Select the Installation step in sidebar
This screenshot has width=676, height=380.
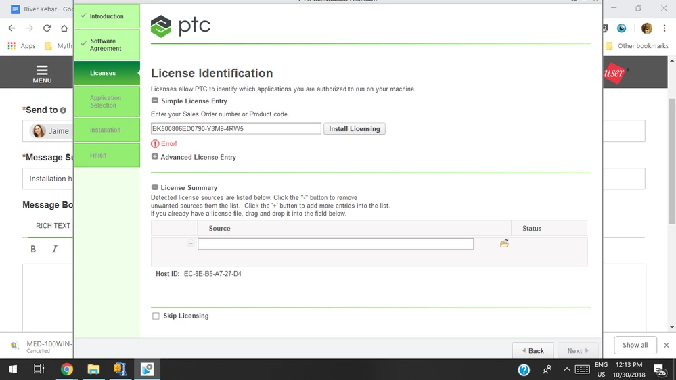(107, 130)
